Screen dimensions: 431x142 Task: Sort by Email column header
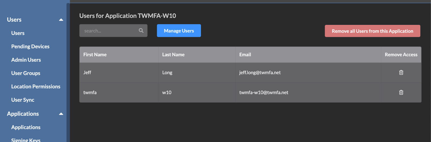[x=308, y=55]
